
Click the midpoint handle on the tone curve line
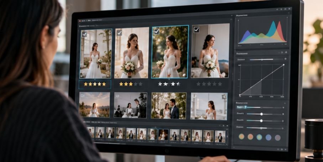[x=261, y=80]
